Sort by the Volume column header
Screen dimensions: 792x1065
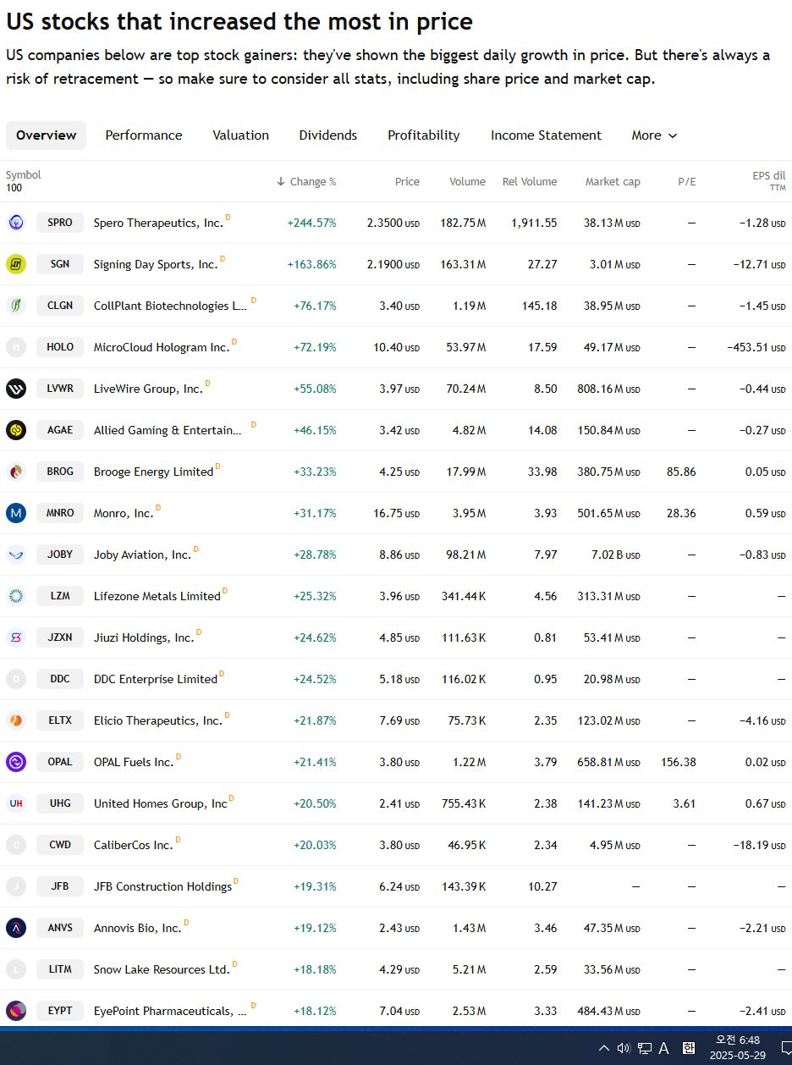click(x=467, y=182)
